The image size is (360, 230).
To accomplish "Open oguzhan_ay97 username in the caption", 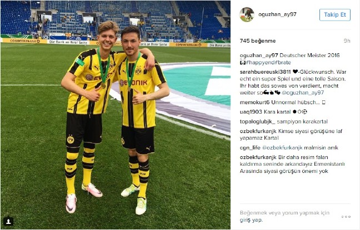I will (x=259, y=55).
